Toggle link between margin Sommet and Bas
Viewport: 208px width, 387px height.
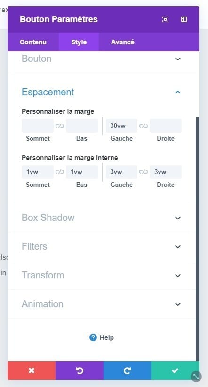coord(60,126)
